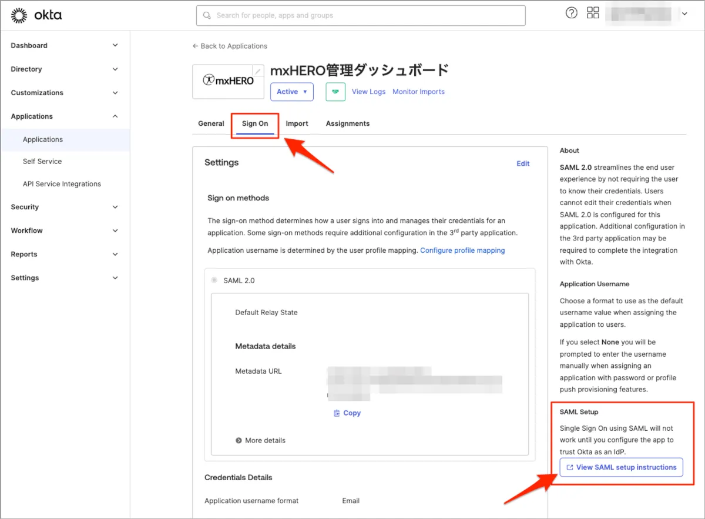The height and width of the screenshot is (519, 705).
Task: Open the Active status dropdown
Action: [291, 92]
